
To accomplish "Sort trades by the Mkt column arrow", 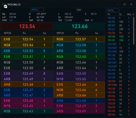I will [133, 14].
